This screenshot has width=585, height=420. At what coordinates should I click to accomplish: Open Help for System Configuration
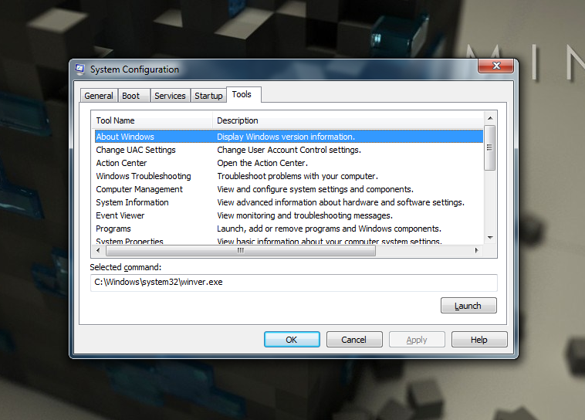point(479,340)
